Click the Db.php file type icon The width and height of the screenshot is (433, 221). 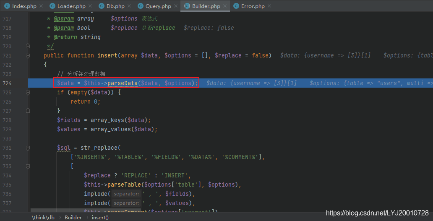point(101,6)
